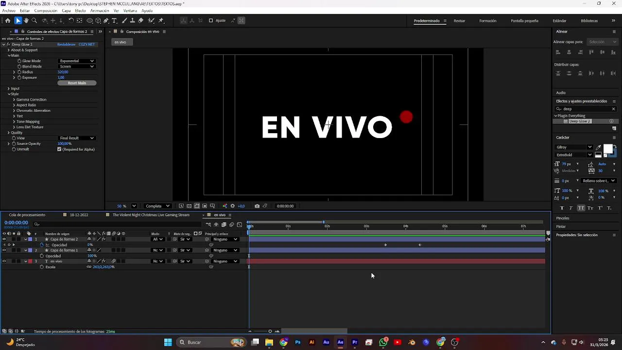Hide the Capa de formas 1 layer
The height and width of the screenshot is (350, 622).
tap(4, 250)
